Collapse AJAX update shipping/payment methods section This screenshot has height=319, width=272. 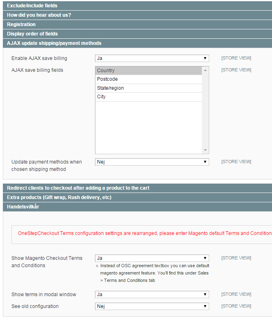(x=54, y=43)
